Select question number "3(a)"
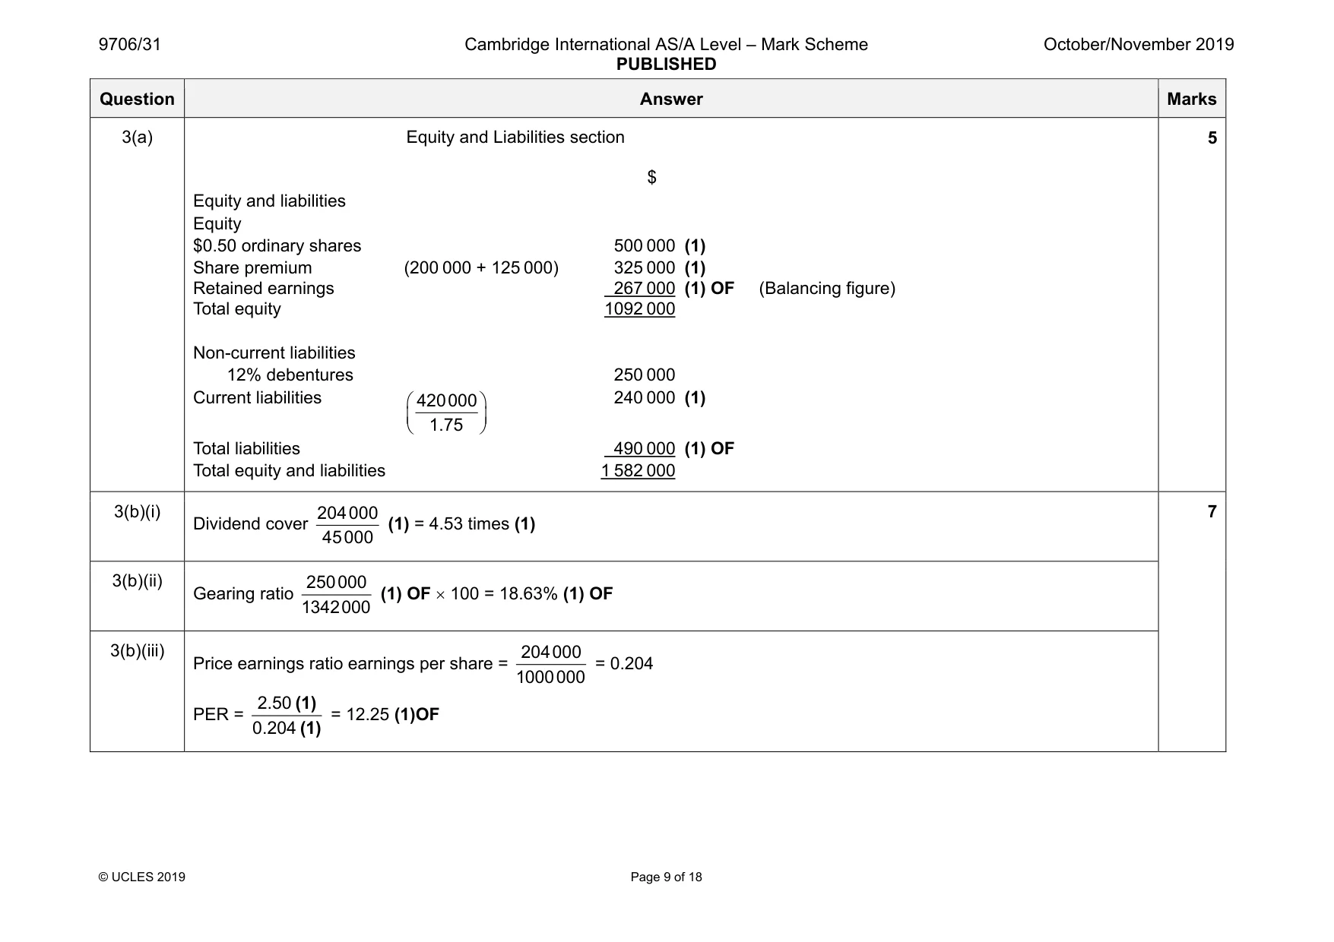Viewport: 1334px width, 942px height. [137, 138]
